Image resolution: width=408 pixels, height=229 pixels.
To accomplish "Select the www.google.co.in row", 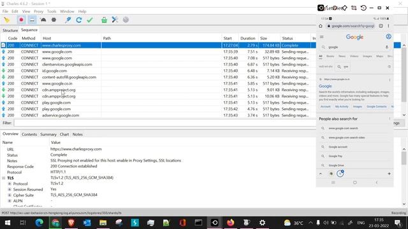I will click(x=158, y=83).
